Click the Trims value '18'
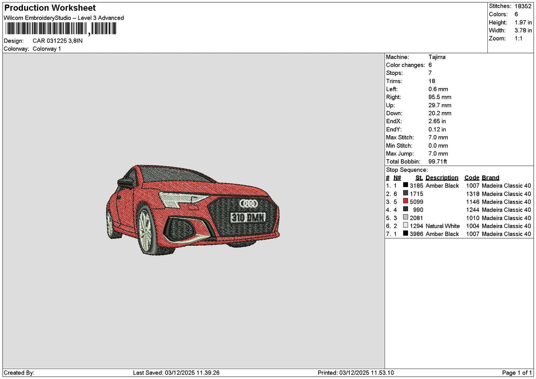The width and height of the screenshot is (536, 379). (432, 81)
